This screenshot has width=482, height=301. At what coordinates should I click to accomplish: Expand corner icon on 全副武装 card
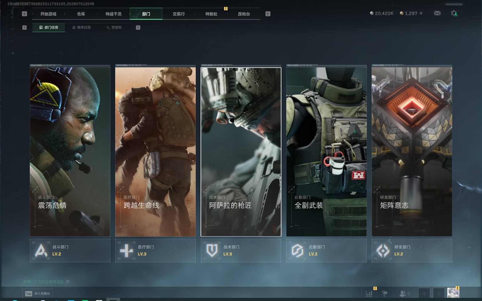coord(291,189)
